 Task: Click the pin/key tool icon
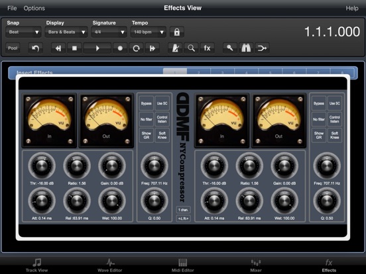pos(230,48)
